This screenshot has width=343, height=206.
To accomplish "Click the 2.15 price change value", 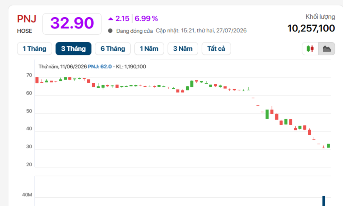I will (122, 19).
